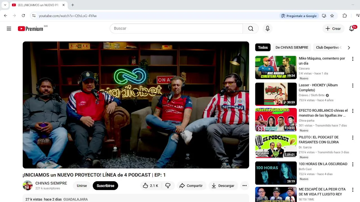Open options for Mike Máquina video
Screen dimensions: 360x202
(353, 59)
